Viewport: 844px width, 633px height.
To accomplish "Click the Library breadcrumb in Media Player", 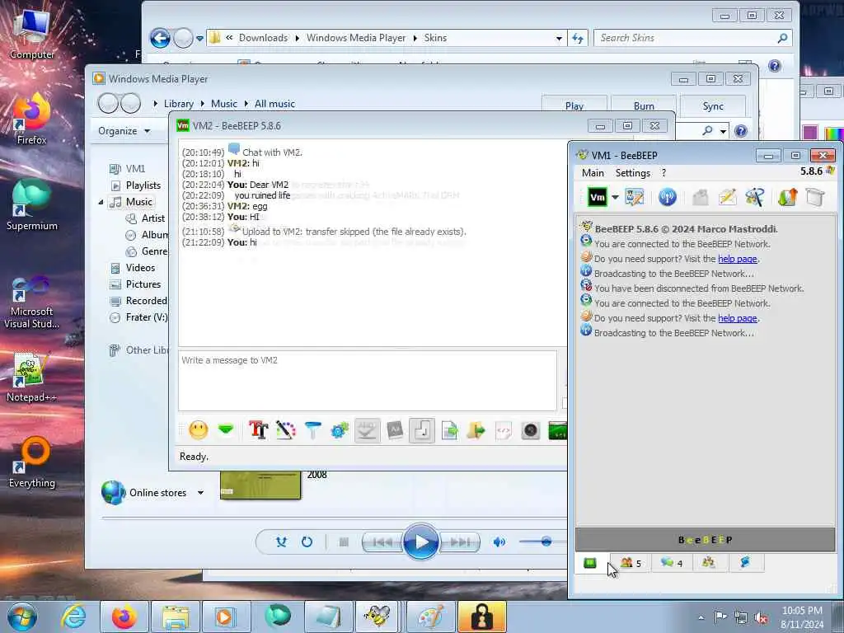I will pos(179,104).
